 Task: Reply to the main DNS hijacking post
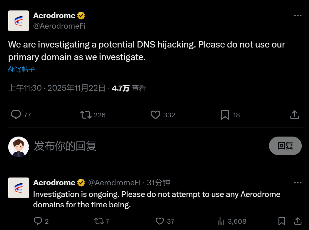[16, 115]
